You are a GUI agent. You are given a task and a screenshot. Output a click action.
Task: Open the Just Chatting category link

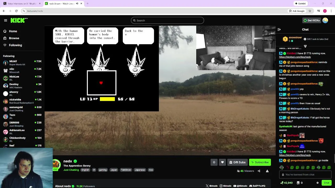point(71,170)
